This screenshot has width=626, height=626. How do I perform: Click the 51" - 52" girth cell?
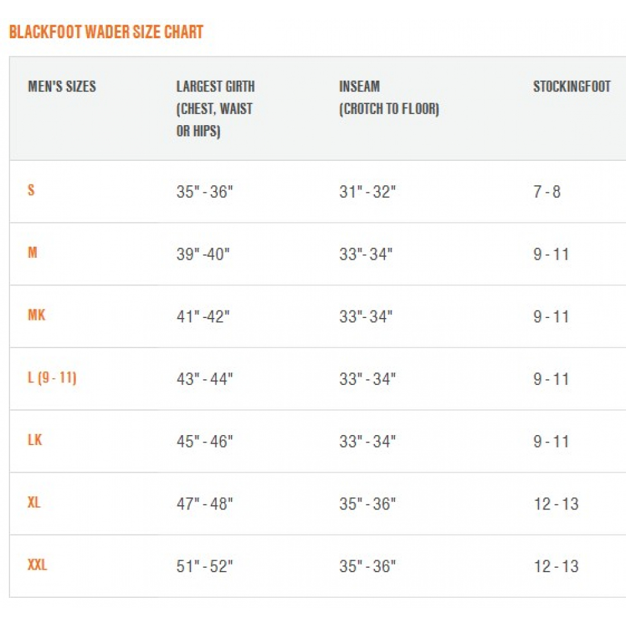click(205, 566)
